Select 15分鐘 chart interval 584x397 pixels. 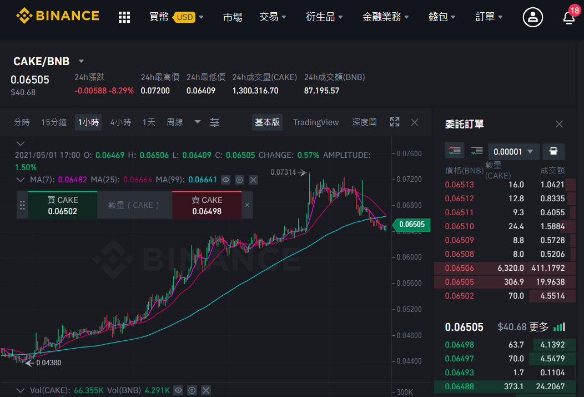pyautogui.click(x=54, y=122)
